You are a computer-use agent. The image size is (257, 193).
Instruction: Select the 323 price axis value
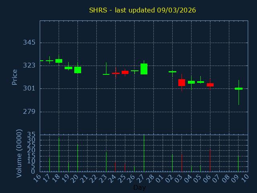[29, 66]
